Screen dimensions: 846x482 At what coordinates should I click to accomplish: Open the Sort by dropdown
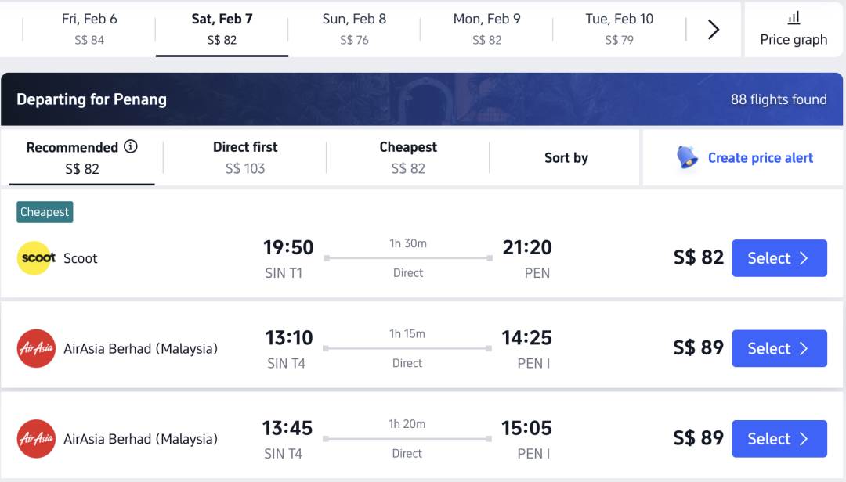click(x=566, y=157)
